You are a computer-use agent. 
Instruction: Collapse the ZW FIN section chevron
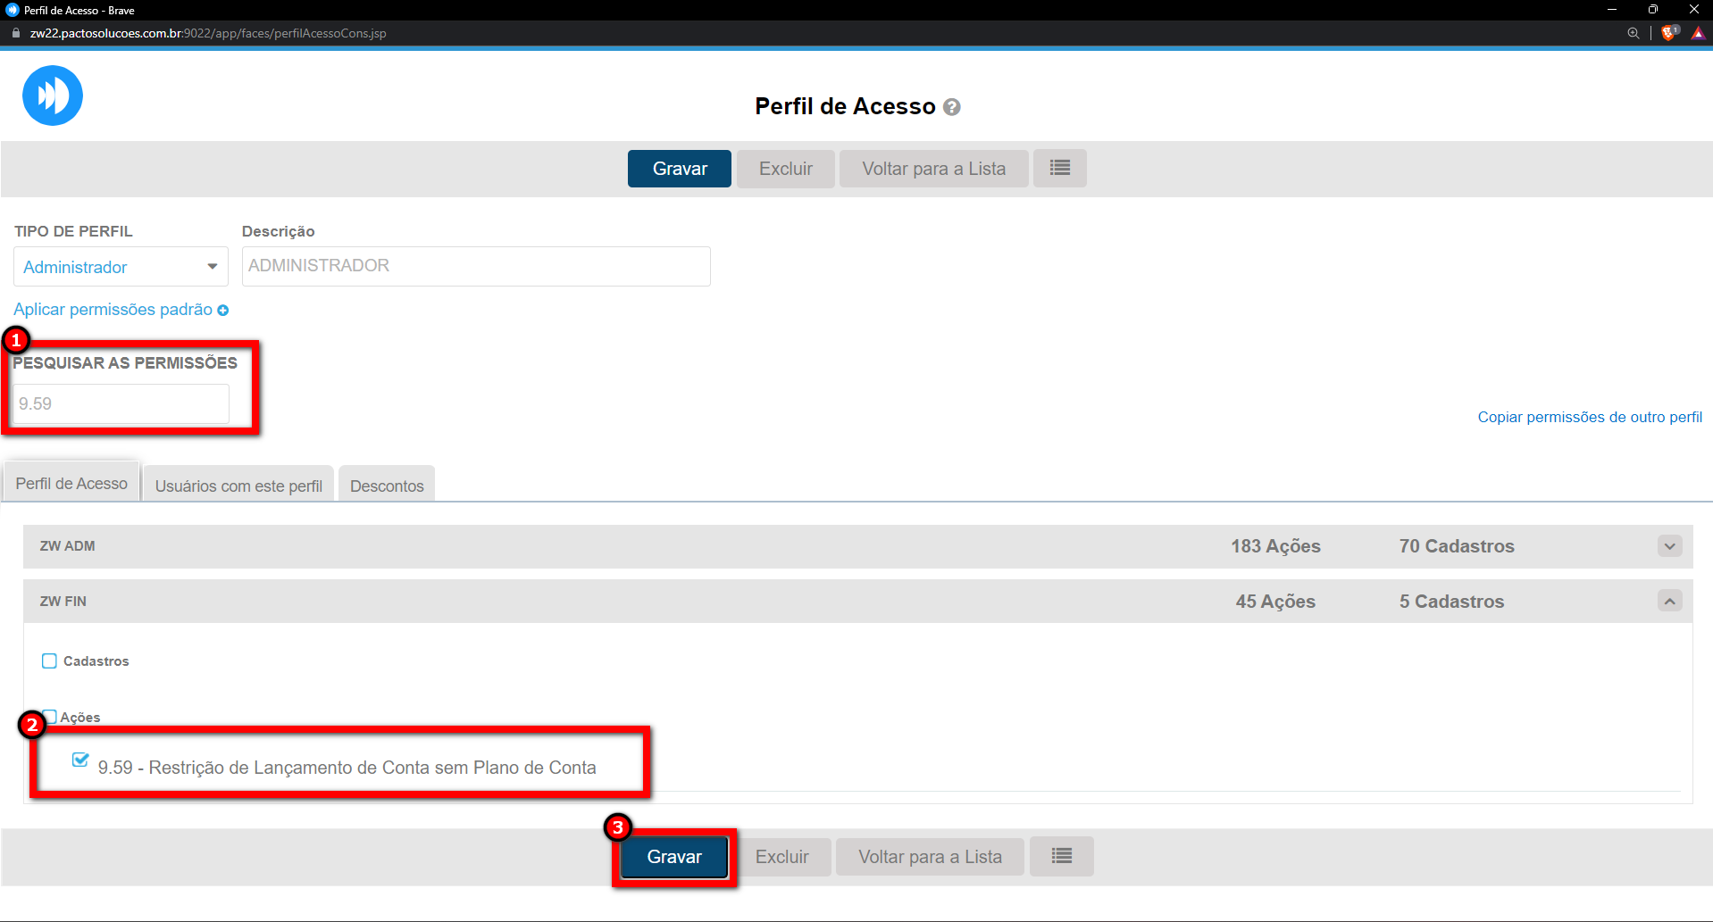(x=1669, y=602)
